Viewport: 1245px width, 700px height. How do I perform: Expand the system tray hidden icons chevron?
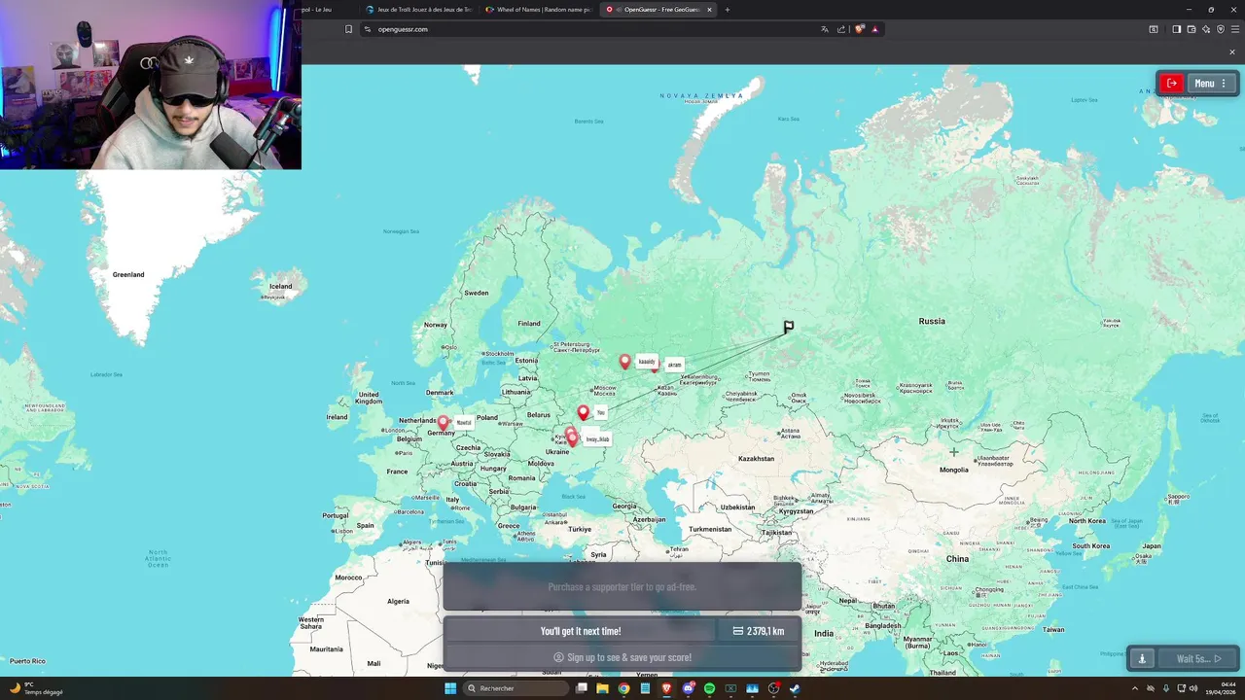click(1133, 688)
